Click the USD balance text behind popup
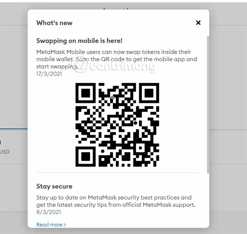Image resolution: width=247 pixels, height=234 pixels. (5, 152)
